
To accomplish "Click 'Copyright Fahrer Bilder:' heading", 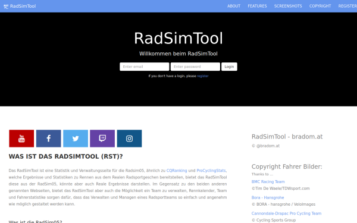I will click(287, 167).
